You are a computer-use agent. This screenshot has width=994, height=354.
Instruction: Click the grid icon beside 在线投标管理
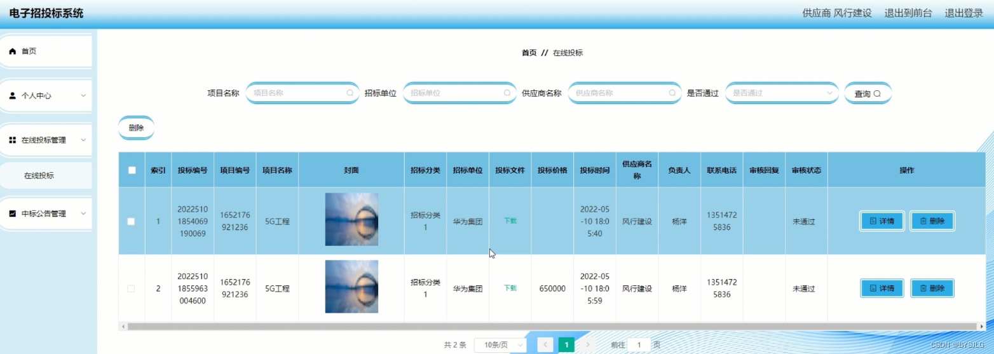pos(13,140)
